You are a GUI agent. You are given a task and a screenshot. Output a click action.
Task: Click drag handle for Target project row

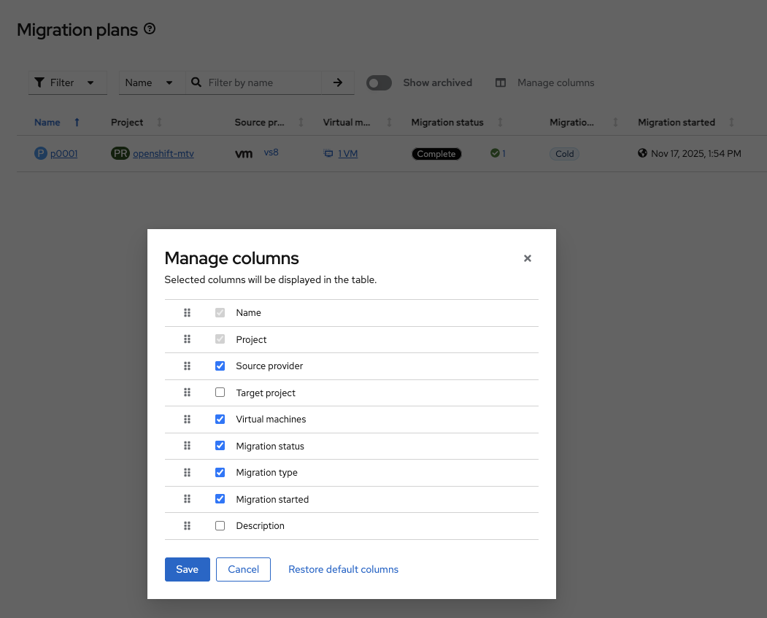pyautogui.click(x=187, y=393)
